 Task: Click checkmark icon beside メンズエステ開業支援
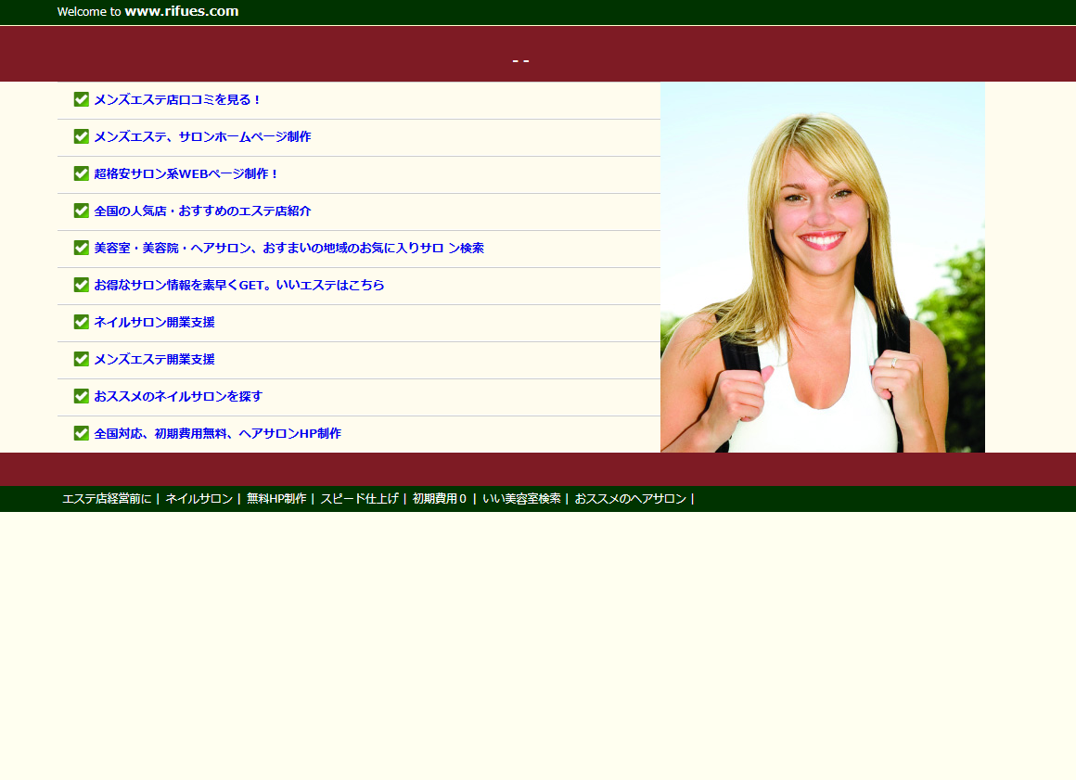(x=81, y=359)
